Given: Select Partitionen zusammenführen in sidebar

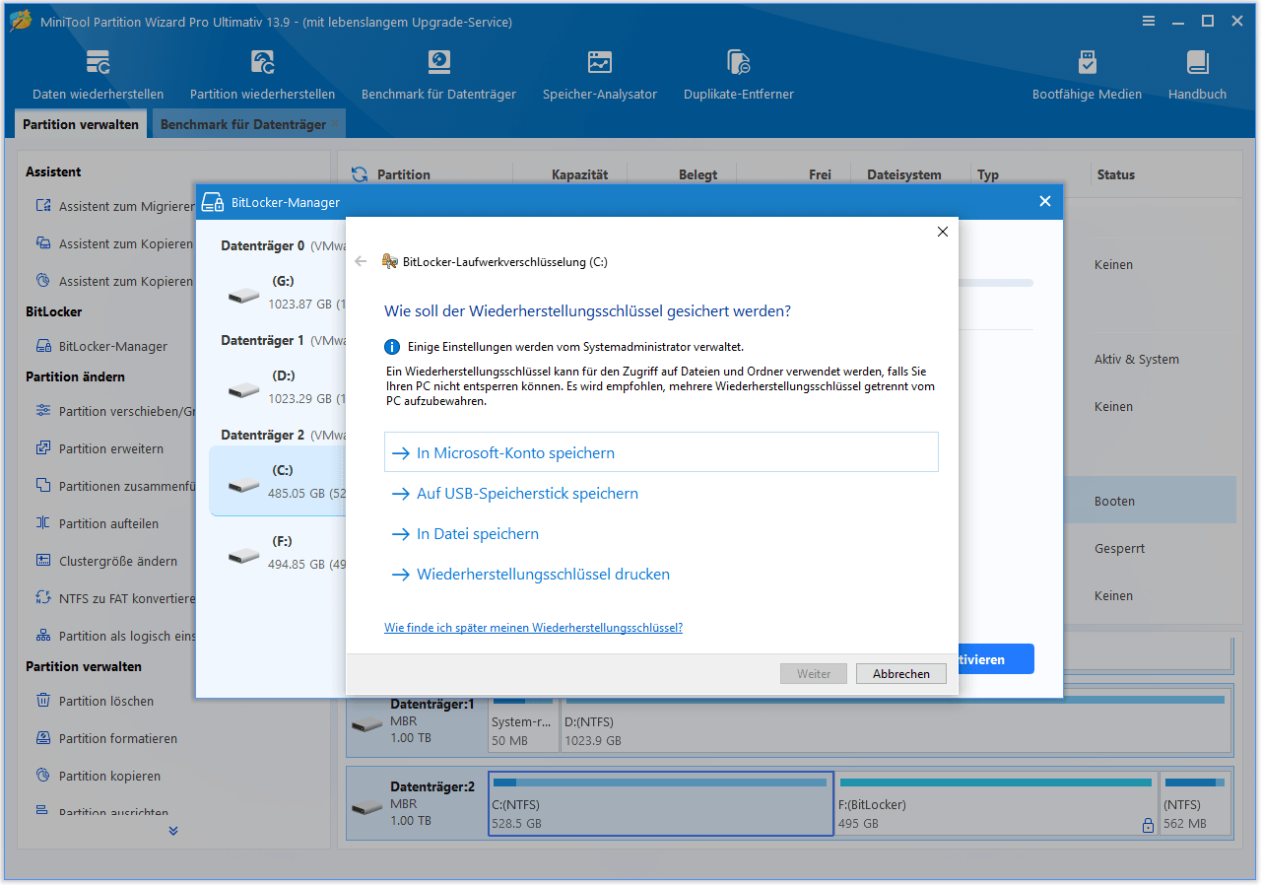Looking at the screenshot, I should [x=114, y=486].
